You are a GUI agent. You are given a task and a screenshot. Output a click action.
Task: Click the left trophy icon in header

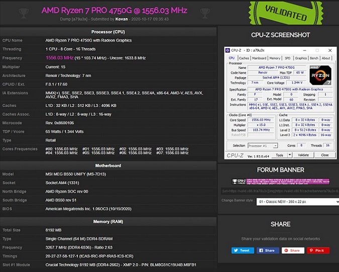24,13
